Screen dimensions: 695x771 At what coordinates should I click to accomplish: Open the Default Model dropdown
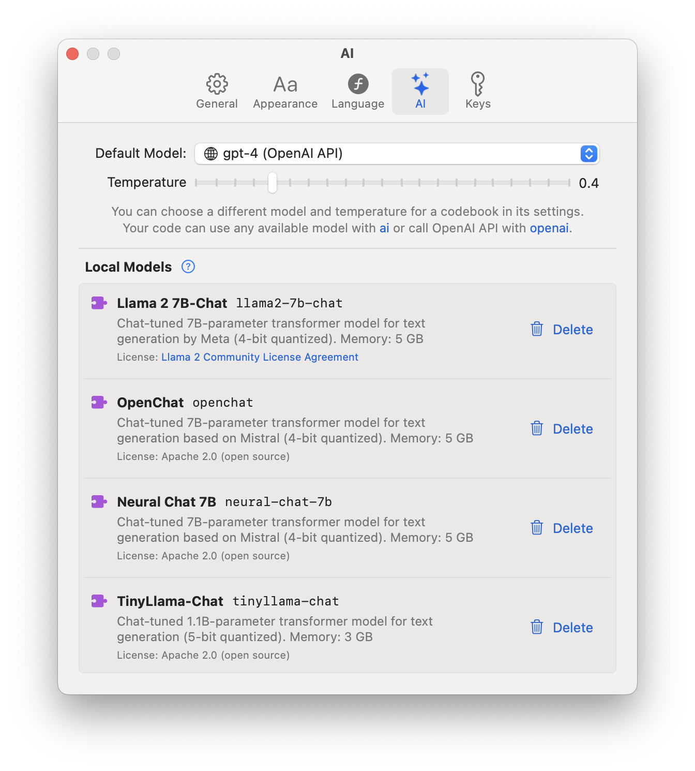(x=396, y=154)
